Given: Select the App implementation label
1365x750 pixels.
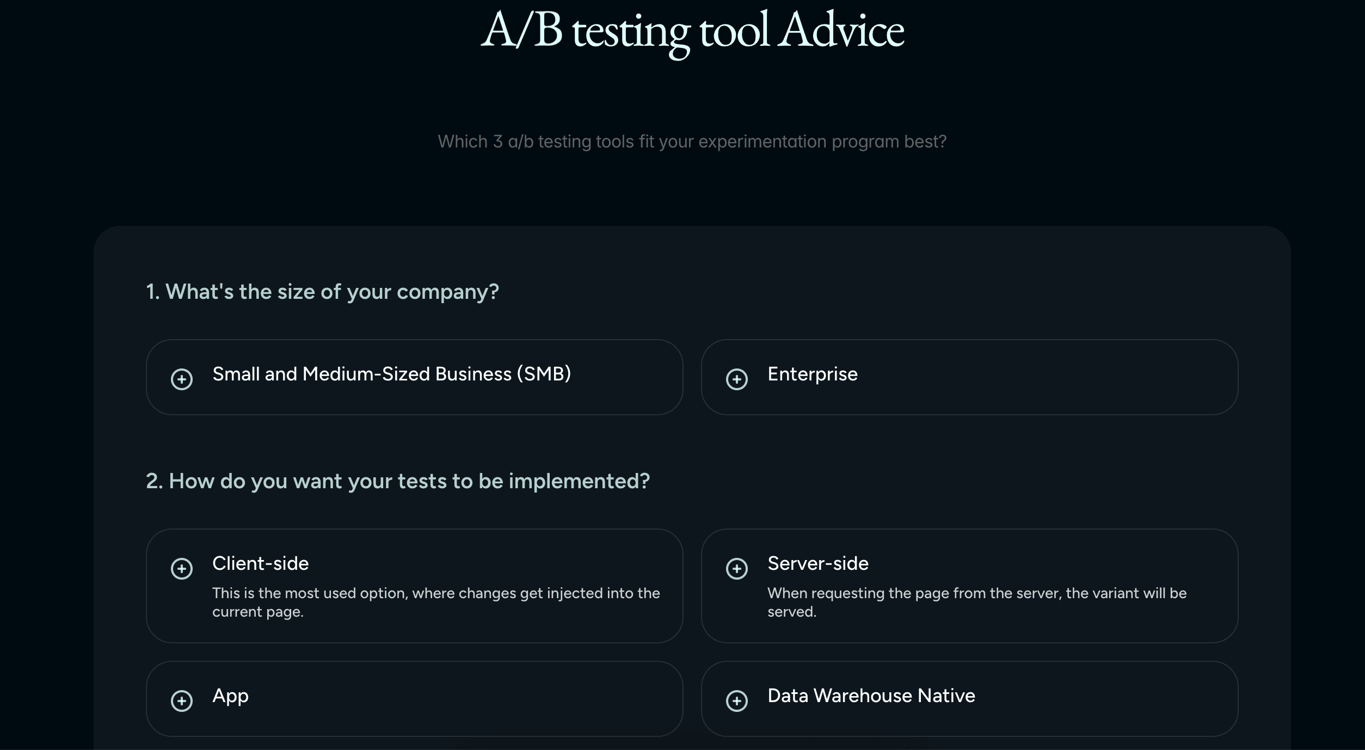Looking at the screenshot, I should coord(230,696).
